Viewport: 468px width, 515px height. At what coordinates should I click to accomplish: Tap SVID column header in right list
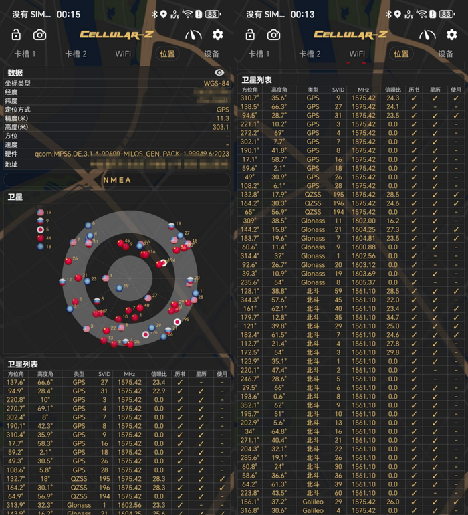click(338, 90)
